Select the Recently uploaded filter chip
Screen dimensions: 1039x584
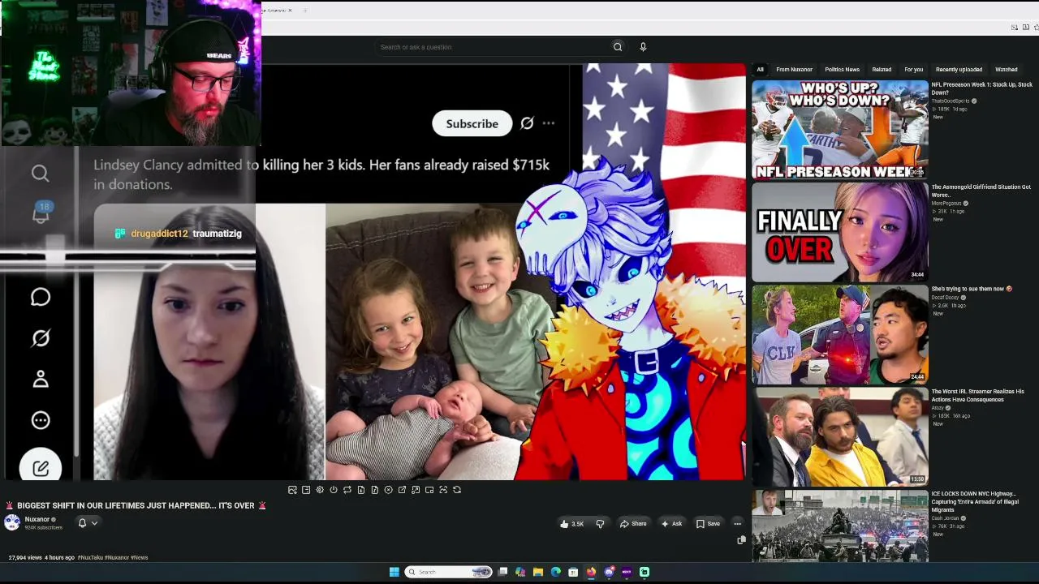click(959, 70)
